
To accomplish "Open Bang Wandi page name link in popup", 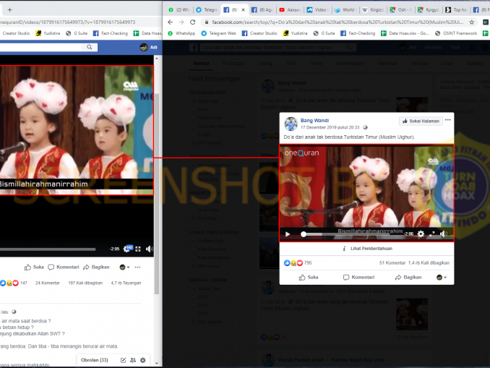I will [314, 120].
